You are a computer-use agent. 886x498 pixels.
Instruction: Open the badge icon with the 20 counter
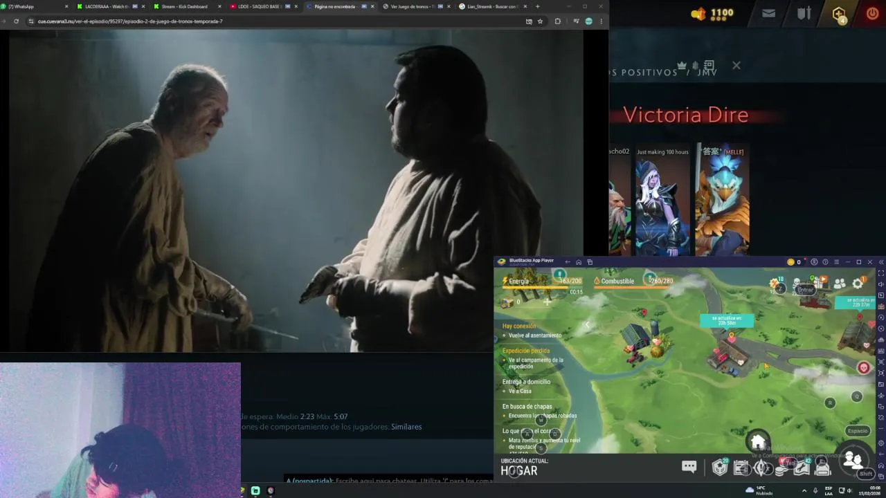click(720, 468)
